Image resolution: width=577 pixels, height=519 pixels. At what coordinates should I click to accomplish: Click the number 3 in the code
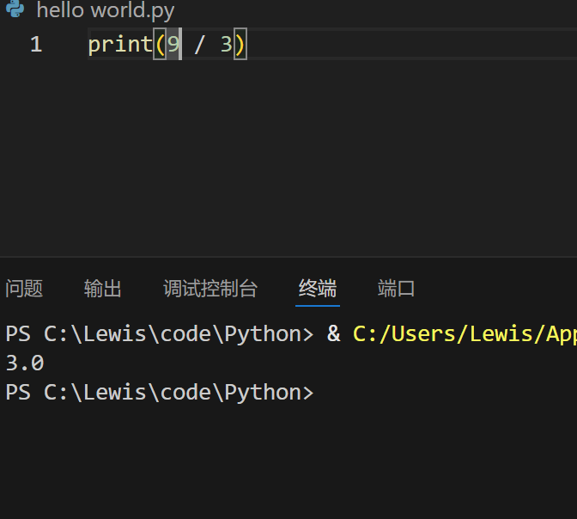226,45
